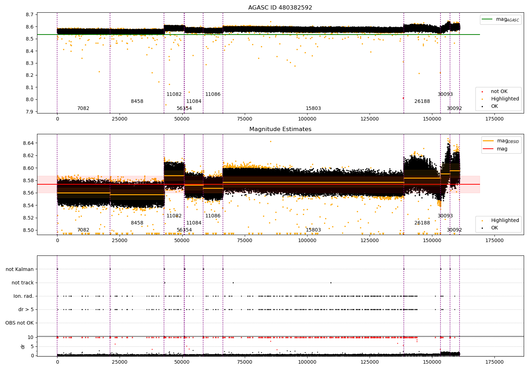This screenshot has height=370, width=529.
Task: Click obsid label 7082 in the Magnitude Estimates plot
Action: (x=83, y=230)
